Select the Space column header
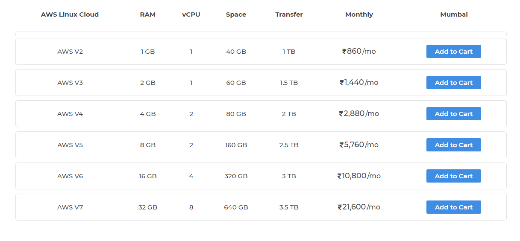The image size is (520, 241). pyautogui.click(x=236, y=15)
